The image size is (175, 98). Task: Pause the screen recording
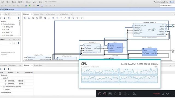pyautogui.click(x=100, y=94)
